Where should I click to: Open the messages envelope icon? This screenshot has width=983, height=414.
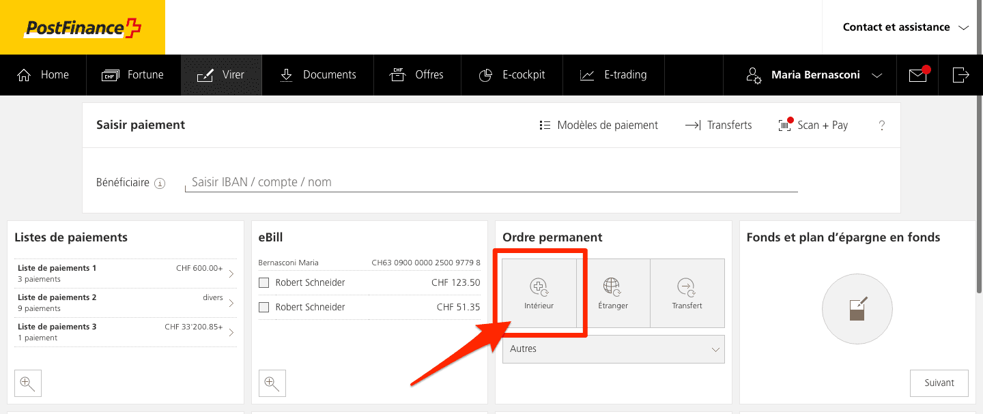tap(918, 75)
